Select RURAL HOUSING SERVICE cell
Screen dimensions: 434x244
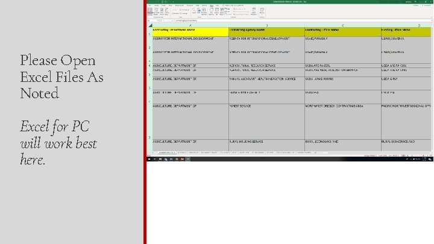(x=266, y=145)
